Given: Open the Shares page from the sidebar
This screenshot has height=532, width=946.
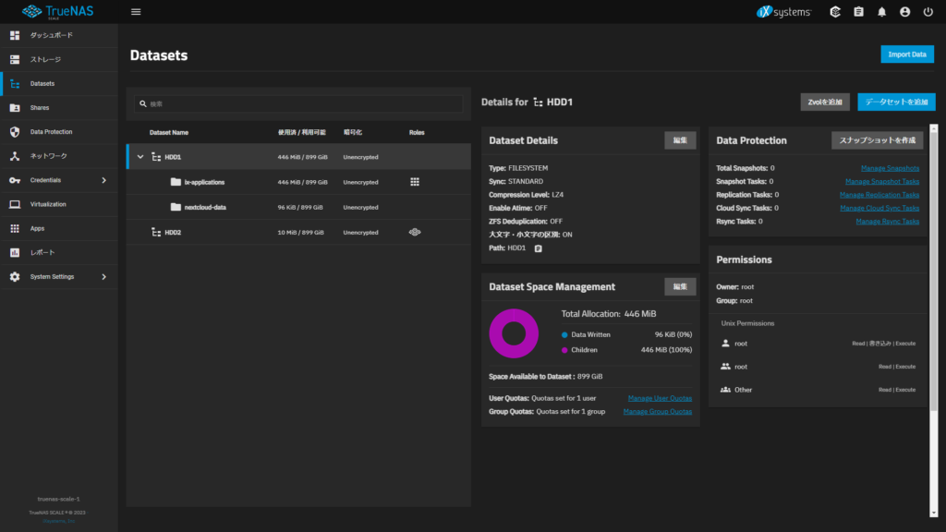Looking at the screenshot, I should (58, 107).
